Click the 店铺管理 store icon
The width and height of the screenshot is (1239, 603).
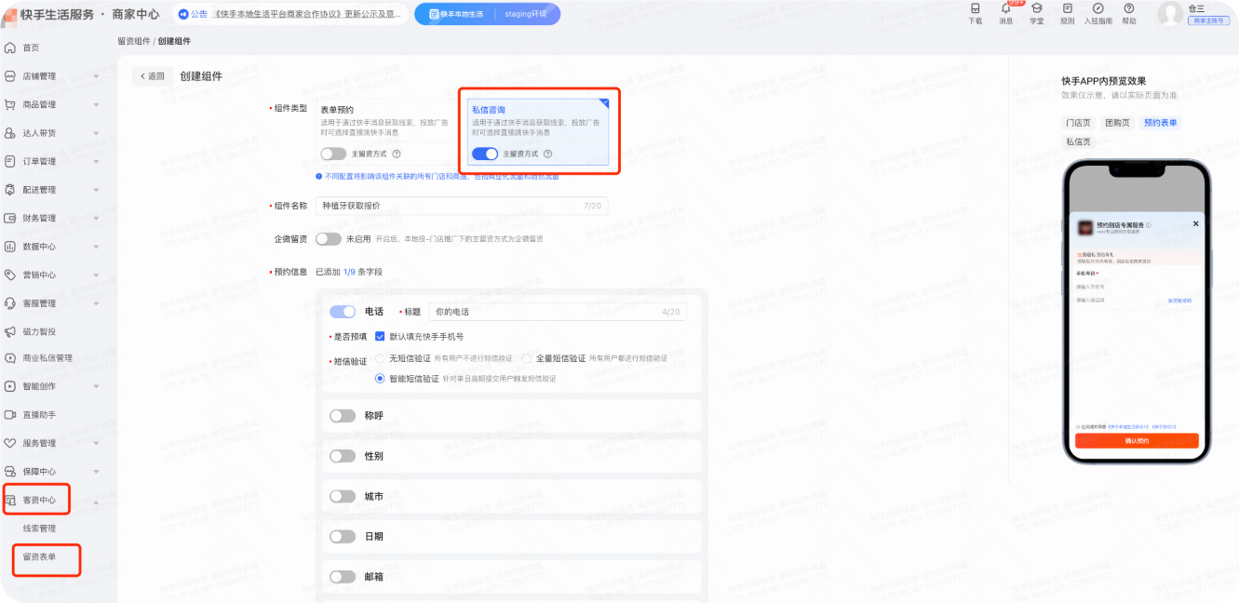[10, 76]
